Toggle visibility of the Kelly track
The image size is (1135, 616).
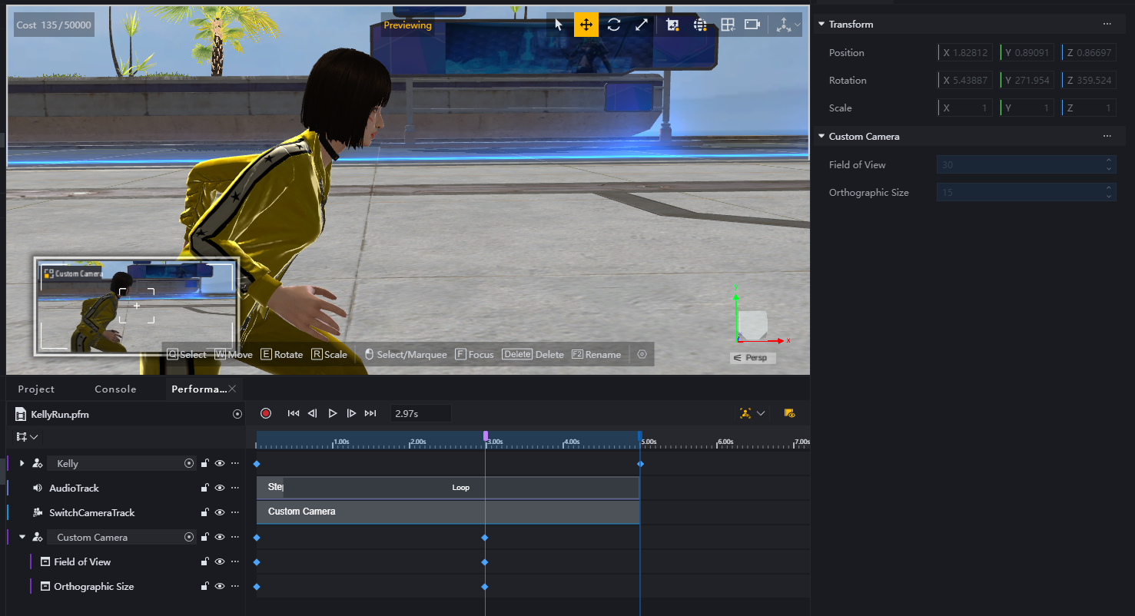coord(220,464)
